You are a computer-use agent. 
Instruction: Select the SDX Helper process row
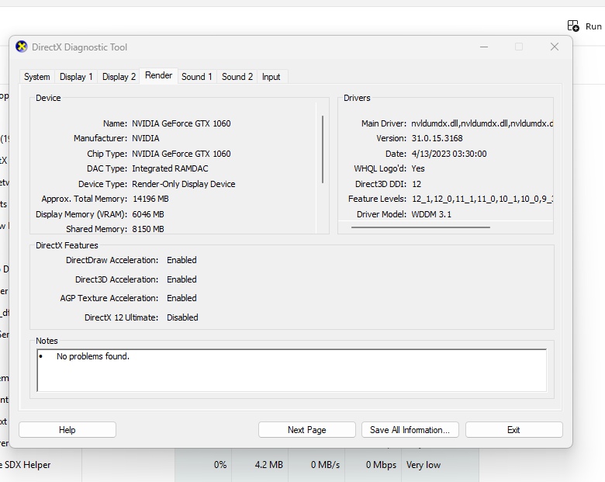point(233,465)
